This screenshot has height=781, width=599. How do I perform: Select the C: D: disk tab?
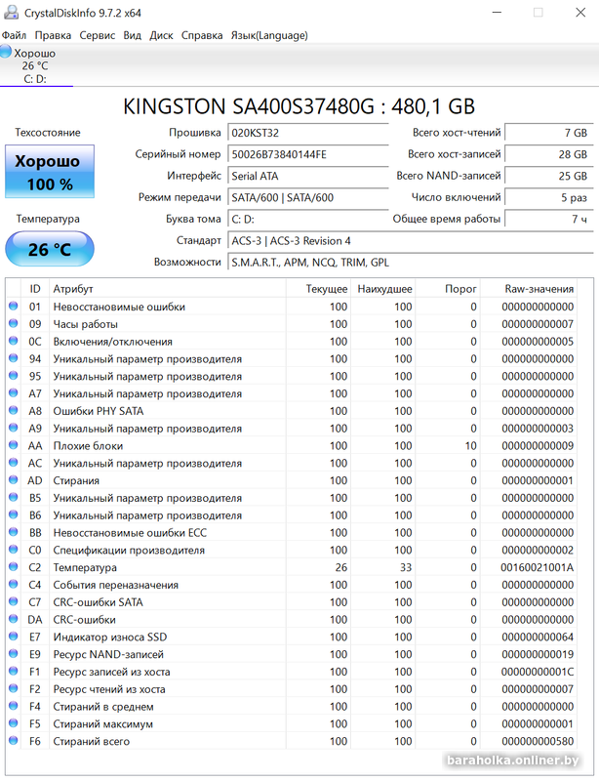pyautogui.click(x=36, y=65)
